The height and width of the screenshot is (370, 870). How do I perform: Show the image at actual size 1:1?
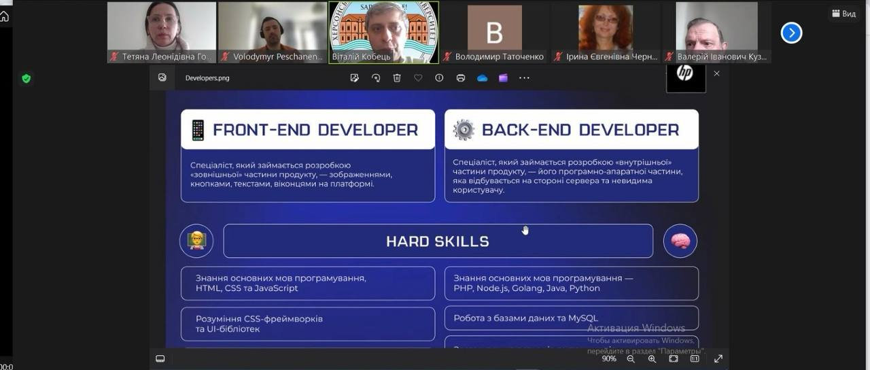[695, 358]
